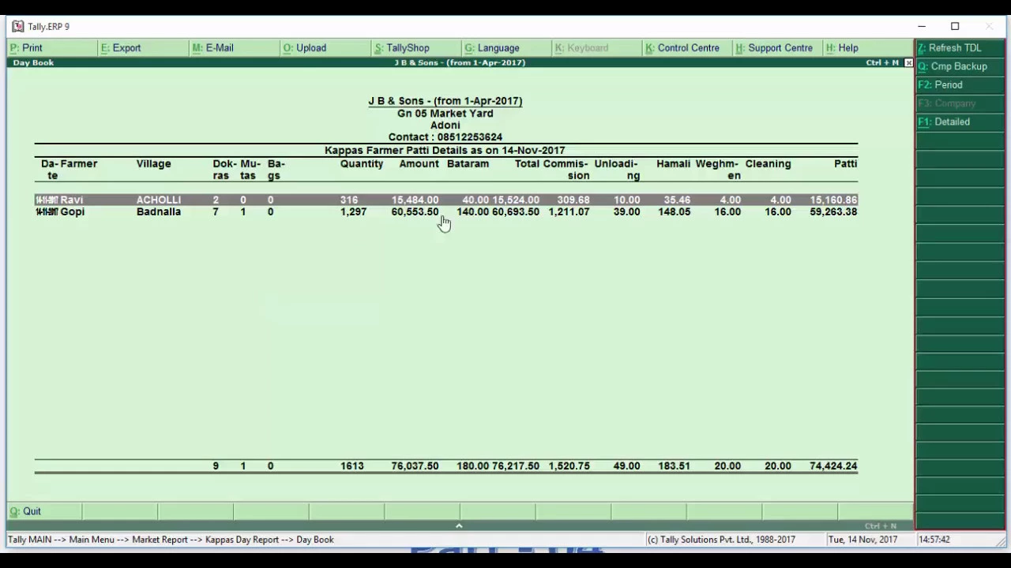Click Gopi's commission 1,211.07
Image resolution: width=1011 pixels, height=568 pixels.
(569, 212)
